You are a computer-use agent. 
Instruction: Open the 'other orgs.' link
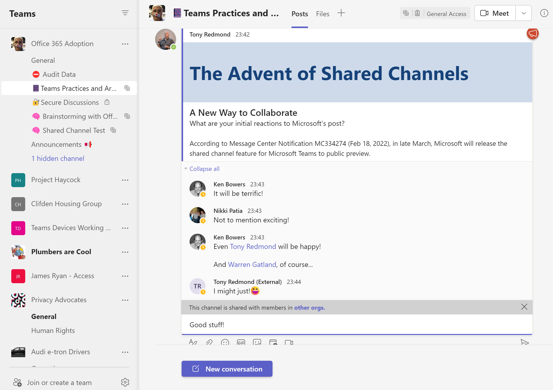click(x=309, y=307)
